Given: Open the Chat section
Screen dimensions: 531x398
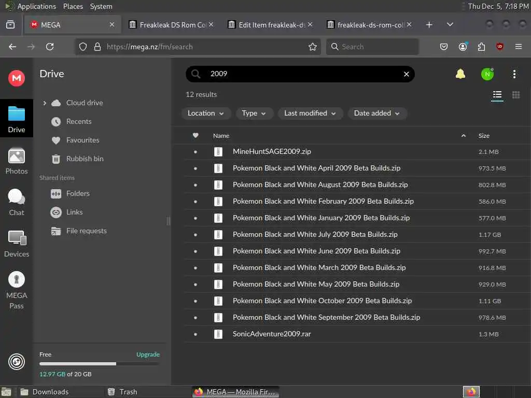Looking at the screenshot, I should point(16,203).
